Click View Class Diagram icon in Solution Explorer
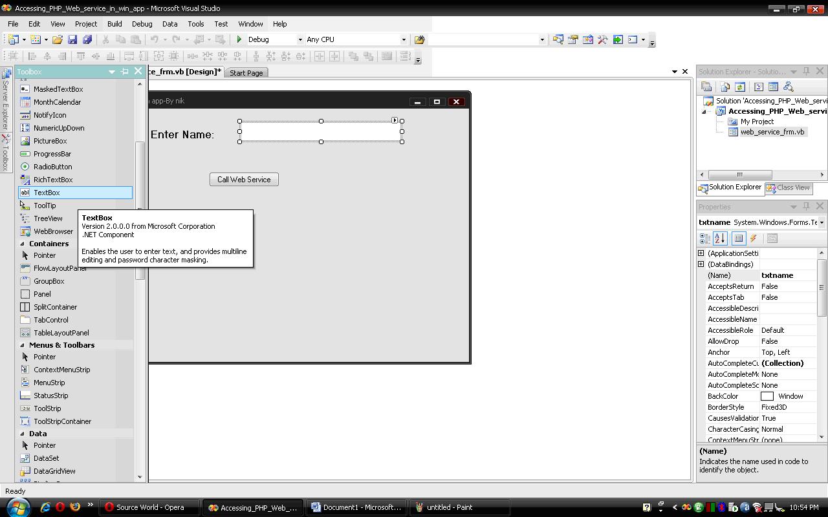The height and width of the screenshot is (517, 828). pyautogui.click(x=788, y=87)
